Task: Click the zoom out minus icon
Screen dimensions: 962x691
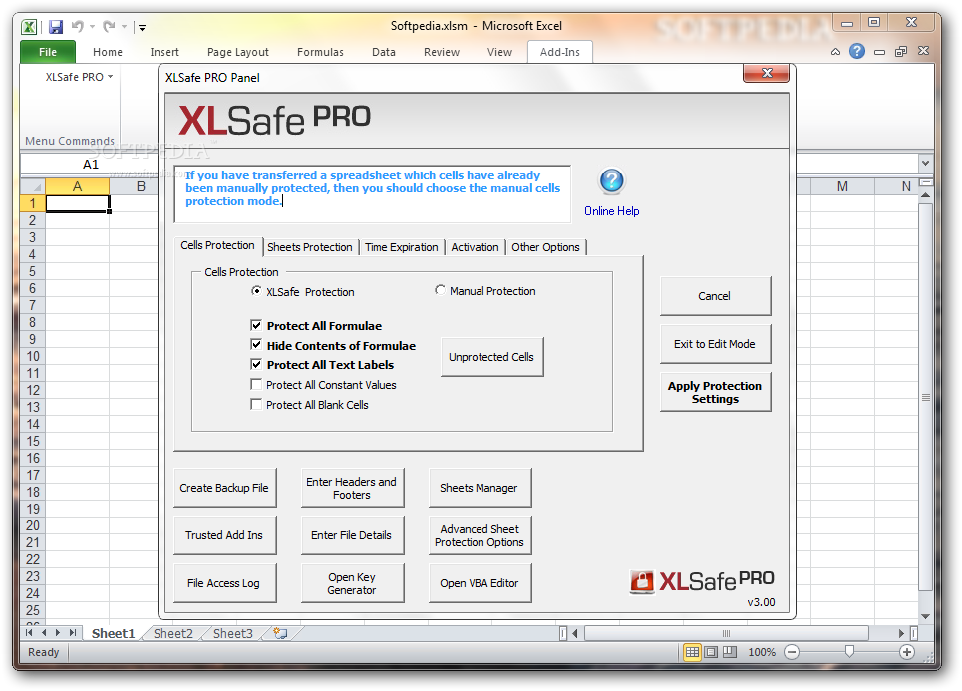Action: pyautogui.click(x=792, y=652)
